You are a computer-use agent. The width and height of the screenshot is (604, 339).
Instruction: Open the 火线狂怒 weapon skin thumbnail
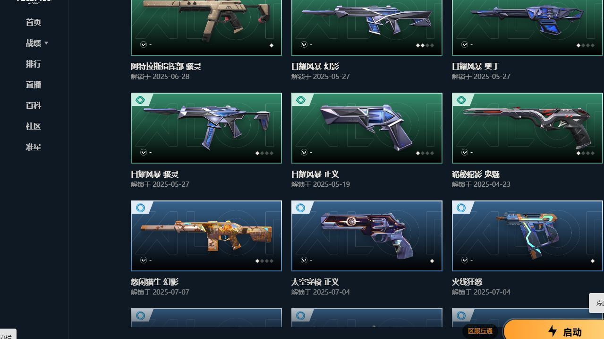click(x=527, y=236)
